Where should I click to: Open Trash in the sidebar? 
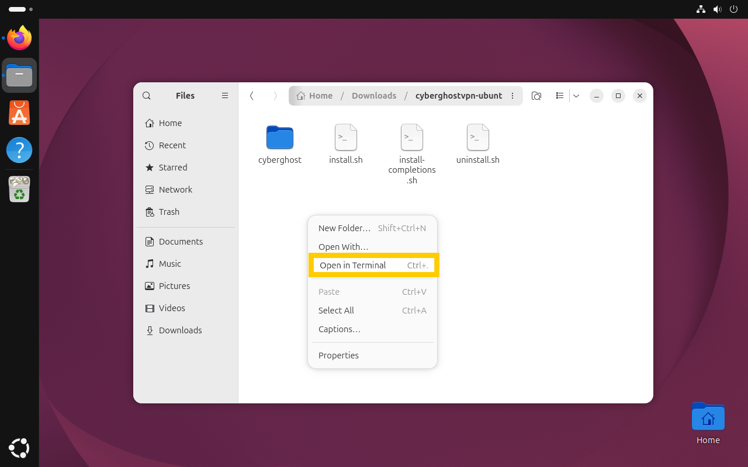pyautogui.click(x=186, y=212)
